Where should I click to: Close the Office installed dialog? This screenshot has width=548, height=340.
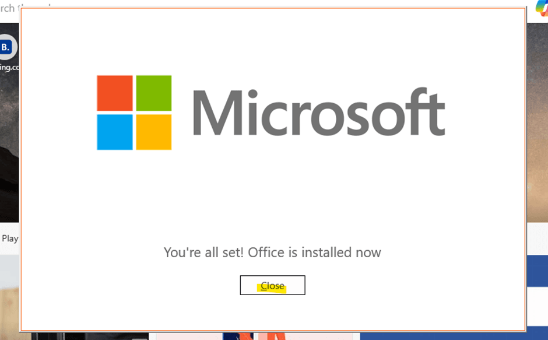272,285
